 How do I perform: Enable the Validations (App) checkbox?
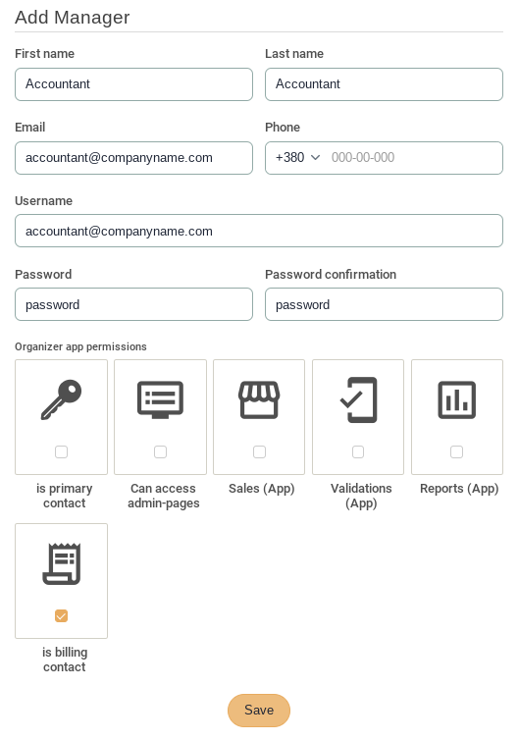[x=358, y=451]
